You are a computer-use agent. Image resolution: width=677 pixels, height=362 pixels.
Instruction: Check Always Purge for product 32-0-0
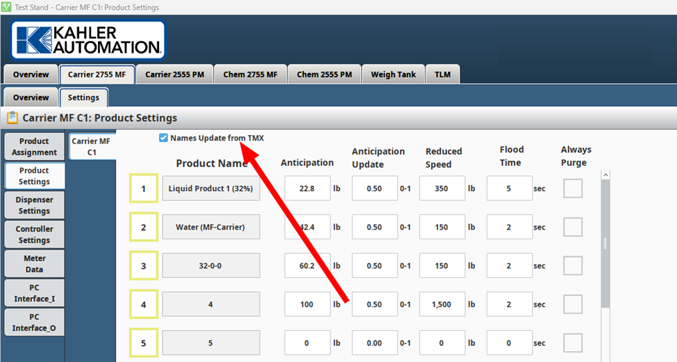pyautogui.click(x=572, y=266)
